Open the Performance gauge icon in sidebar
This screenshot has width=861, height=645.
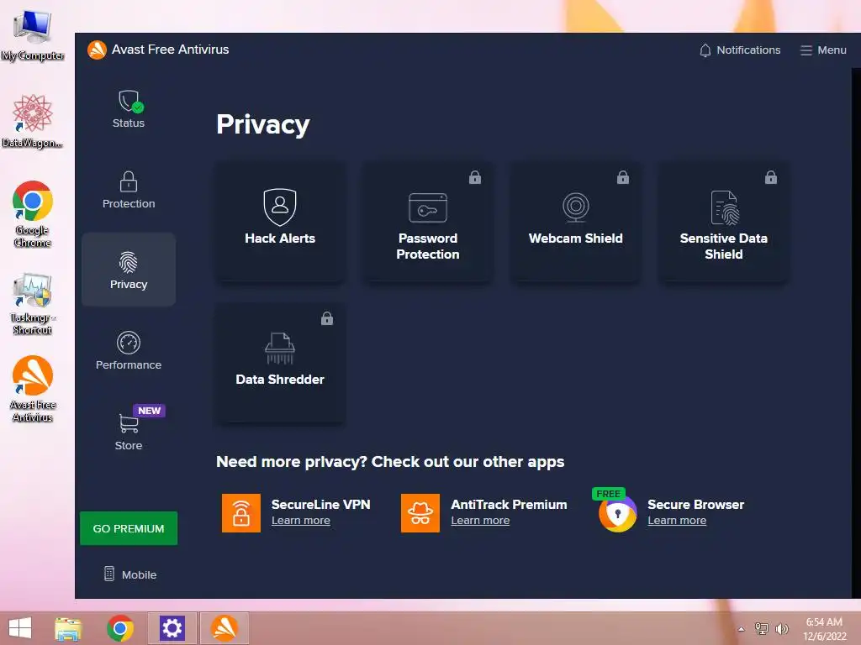tap(129, 343)
